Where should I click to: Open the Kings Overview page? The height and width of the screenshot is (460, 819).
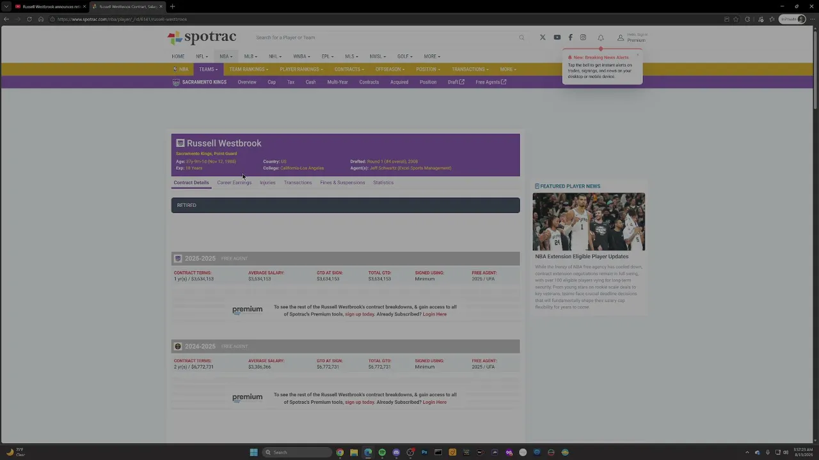click(247, 82)
